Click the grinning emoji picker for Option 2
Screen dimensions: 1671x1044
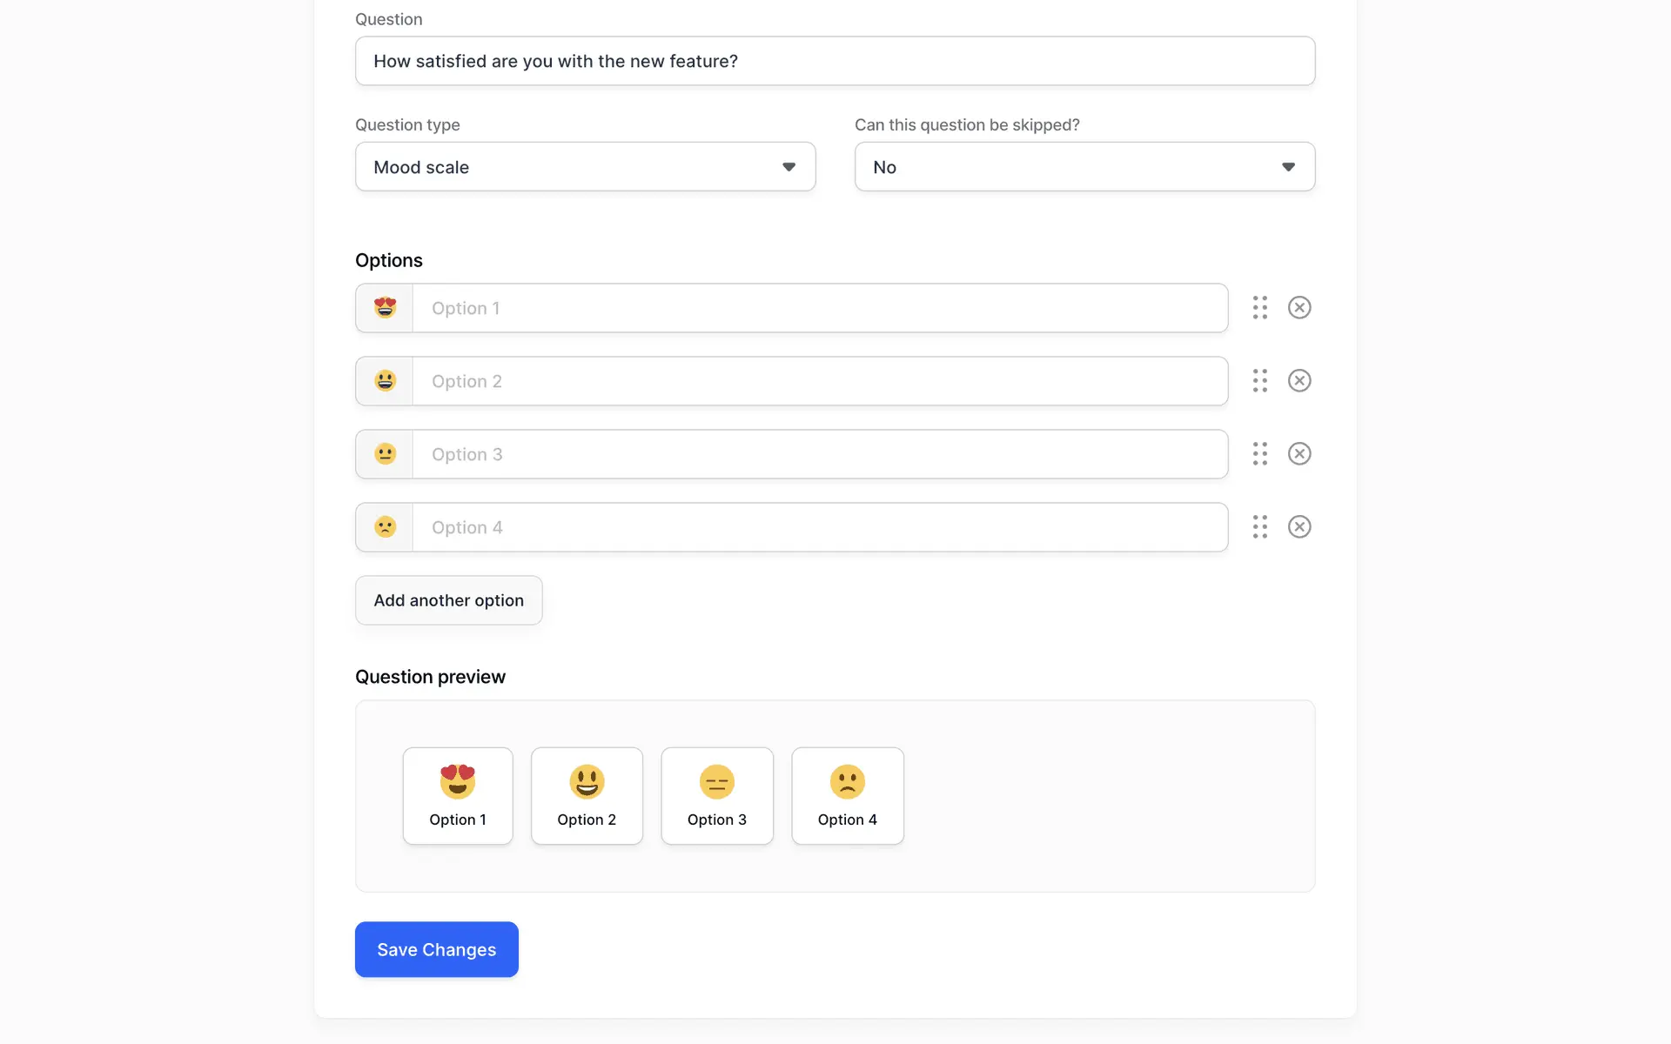pos(385,381)
